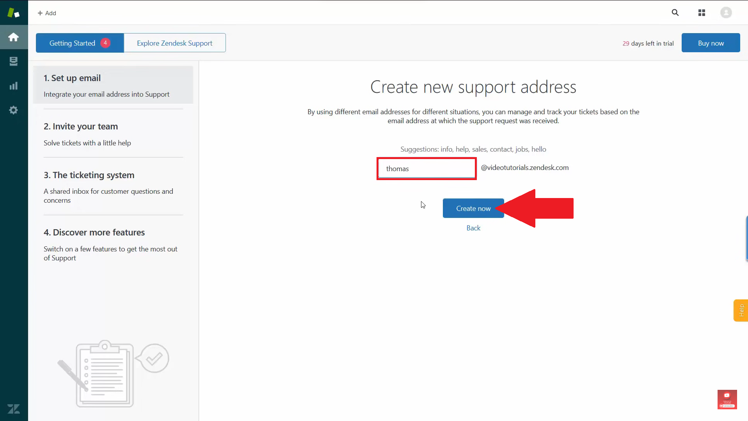Click the 29 days left in trial text
Viewport: 748px width, 421px height.
tap(648, 43)
